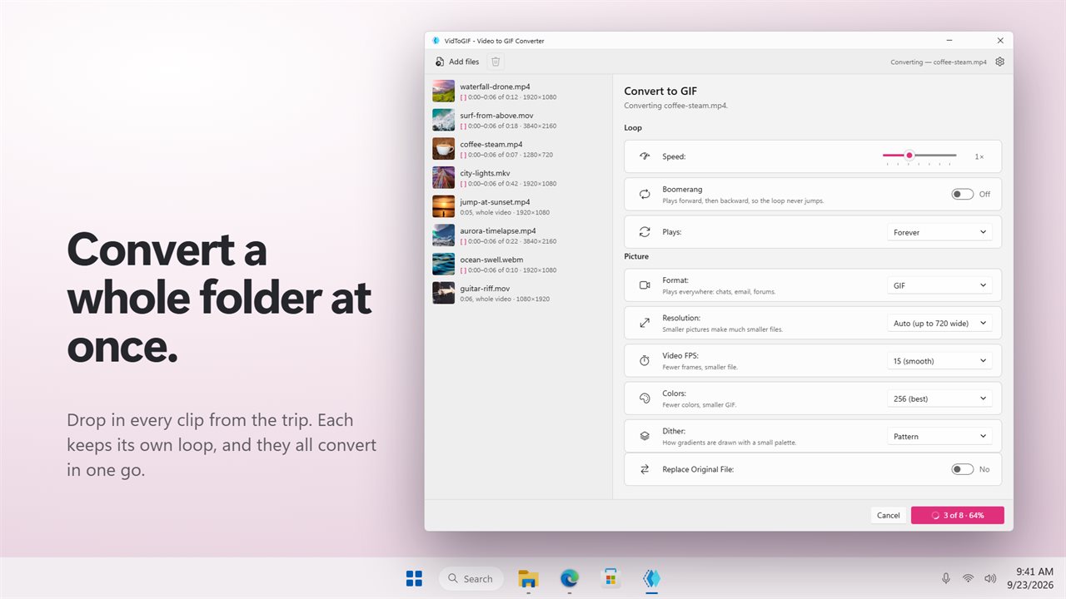The image size is (1066, 599).
Task: Open File Explorer from the taskbar
Action: tap(528, 578)
